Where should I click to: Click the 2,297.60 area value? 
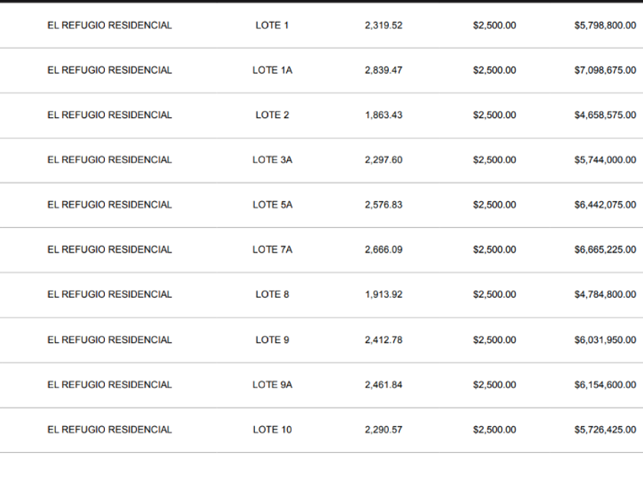click(384, 160)
